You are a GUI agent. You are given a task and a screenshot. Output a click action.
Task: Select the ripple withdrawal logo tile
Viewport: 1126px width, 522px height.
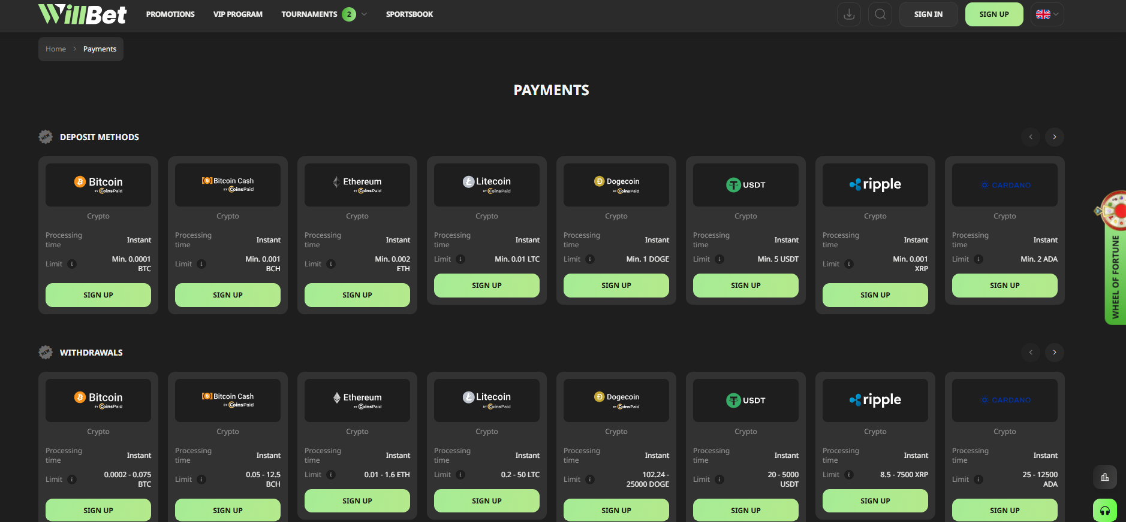[875, 400]
